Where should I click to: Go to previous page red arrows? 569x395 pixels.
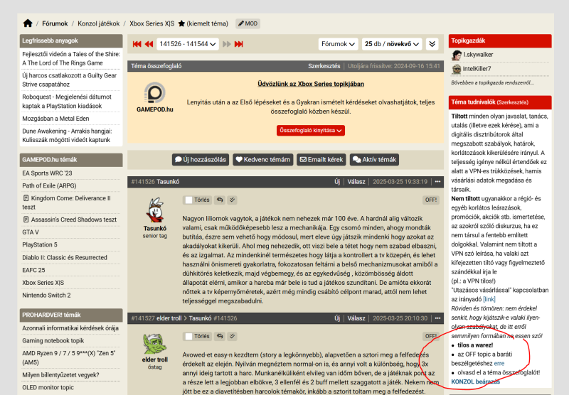click(x=149, y=44)
